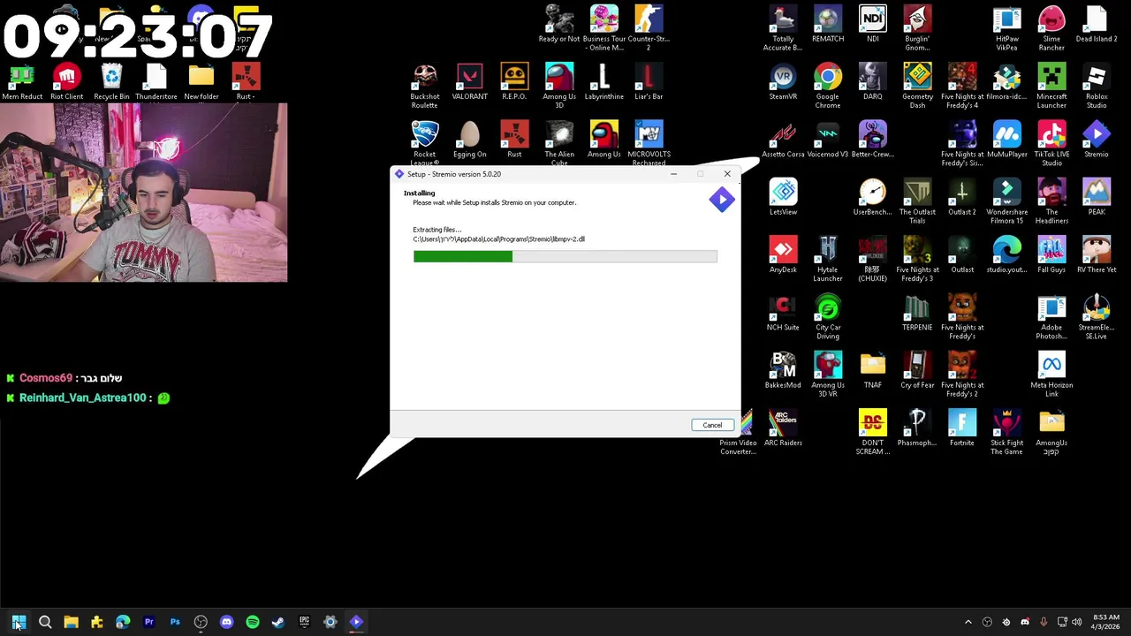The height and width of the screenshot is (636, 1131).
Task: Select the Hytale Launcher shortcut
Action: [828, 259]
